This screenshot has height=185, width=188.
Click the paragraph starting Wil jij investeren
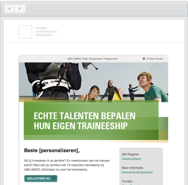(67, 165)
